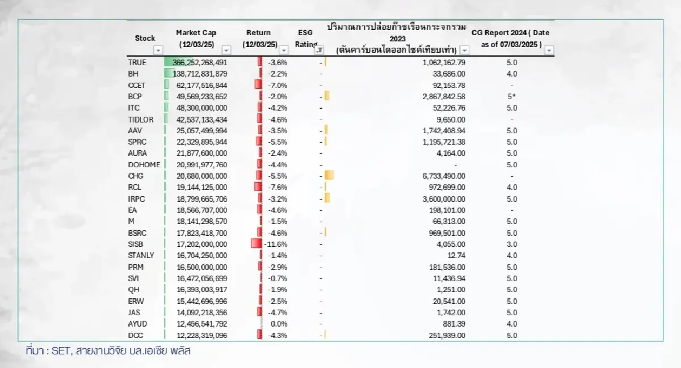Open the Market Cap filter dropdown
The width and height of the screenshot is (681, 368).
(226, 50)
